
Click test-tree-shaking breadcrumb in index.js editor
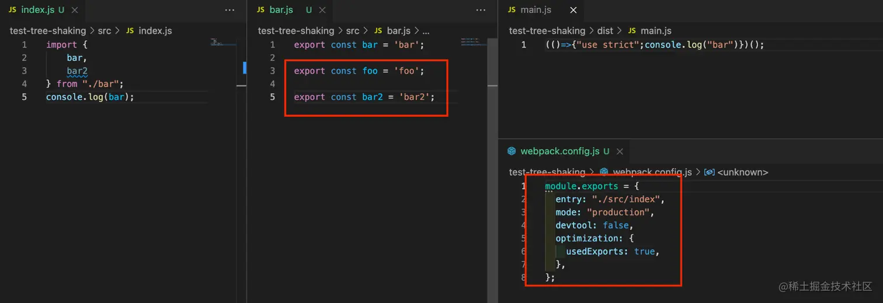(48, 31)
